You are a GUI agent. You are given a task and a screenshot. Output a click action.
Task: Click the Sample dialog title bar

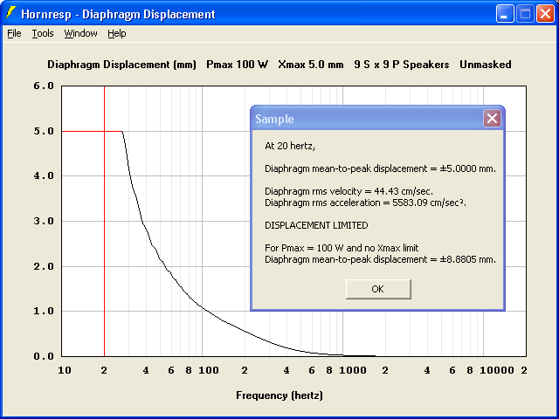tap(367, 119)
